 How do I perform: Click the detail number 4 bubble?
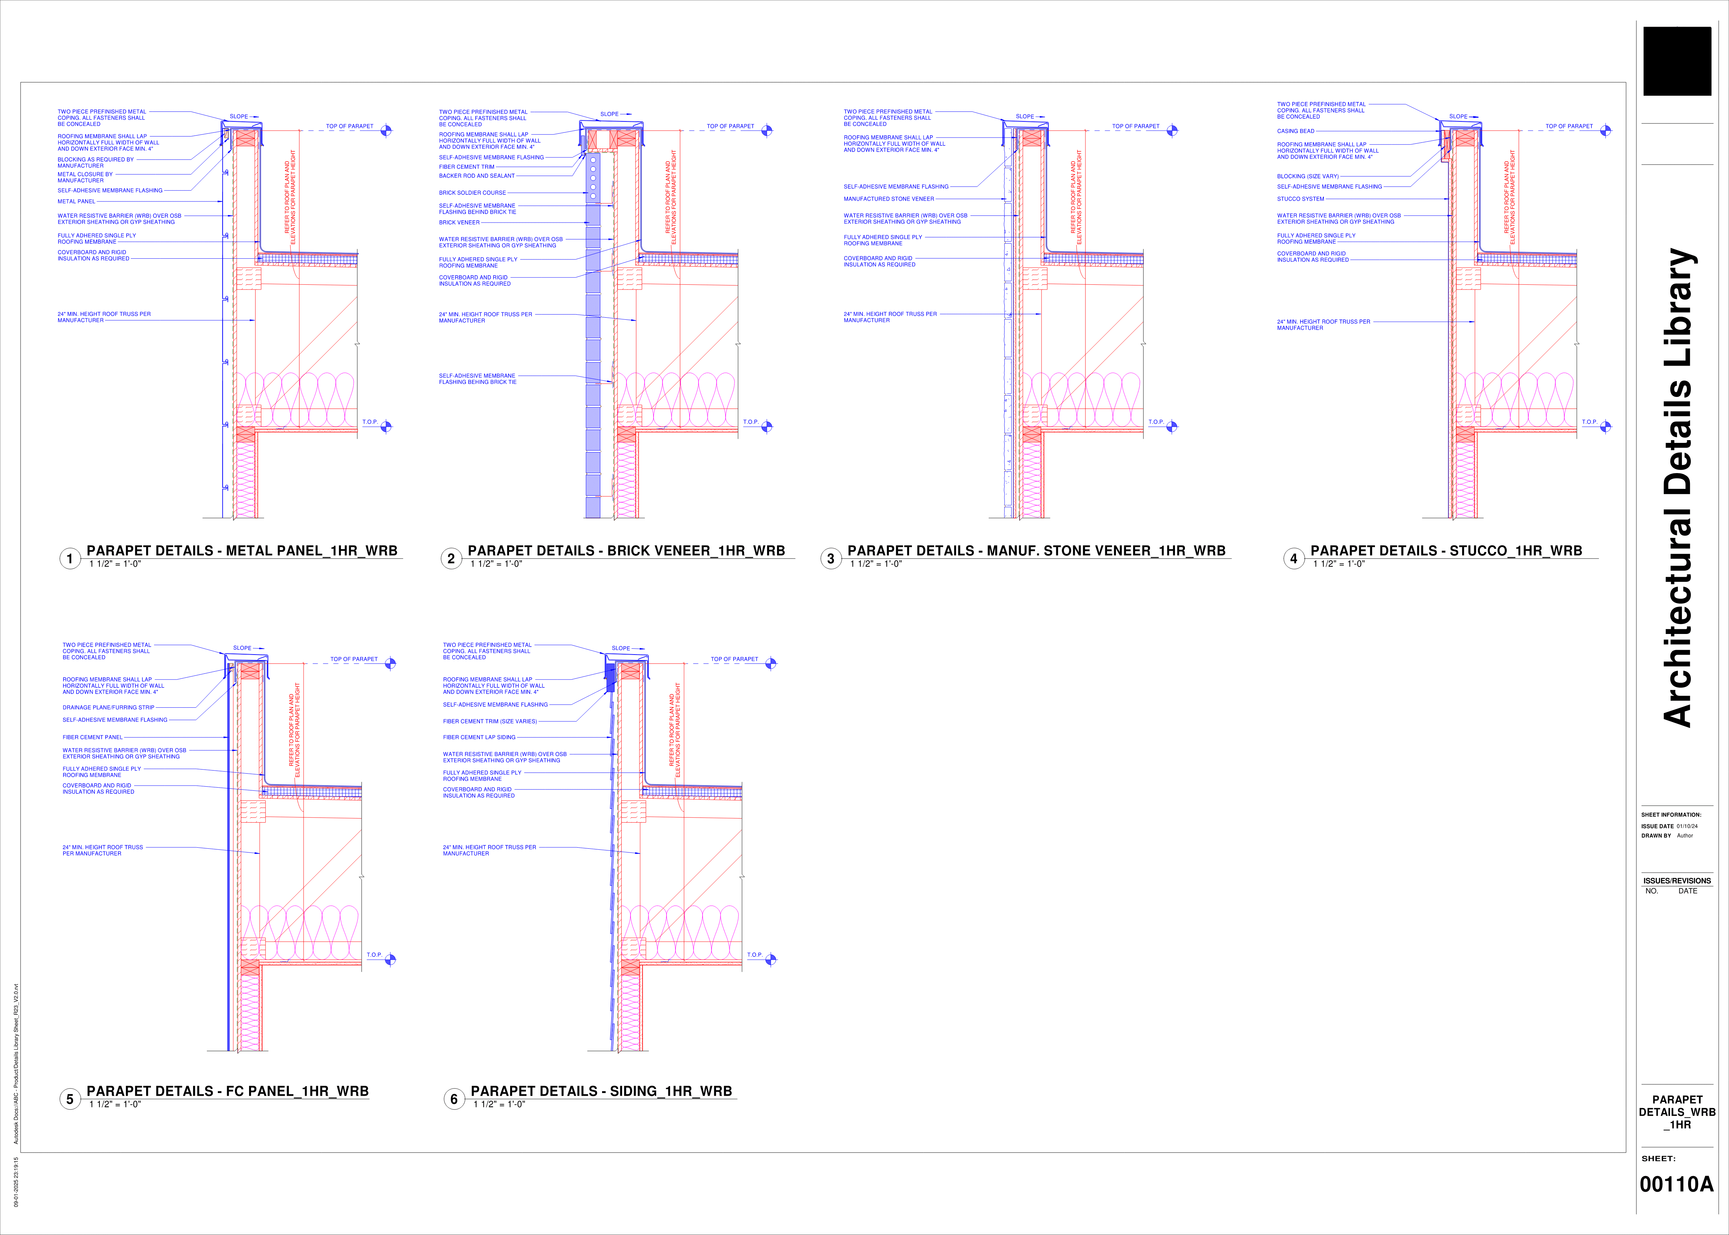1293,559
